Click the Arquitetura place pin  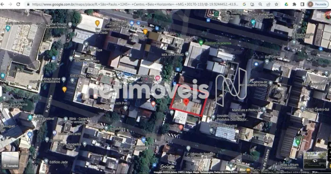(x=106, y=128)
